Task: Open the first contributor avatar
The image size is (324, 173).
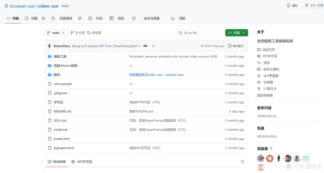Action: pos(261,158)
